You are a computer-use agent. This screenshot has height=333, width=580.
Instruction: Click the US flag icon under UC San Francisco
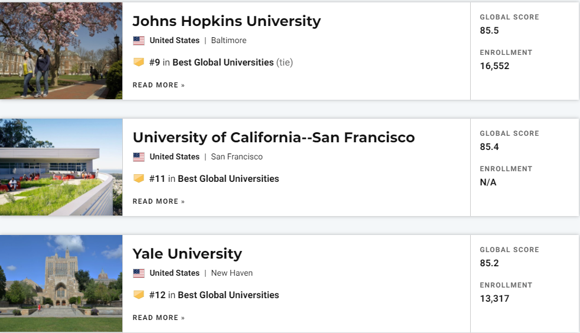[x=139, y=157]
